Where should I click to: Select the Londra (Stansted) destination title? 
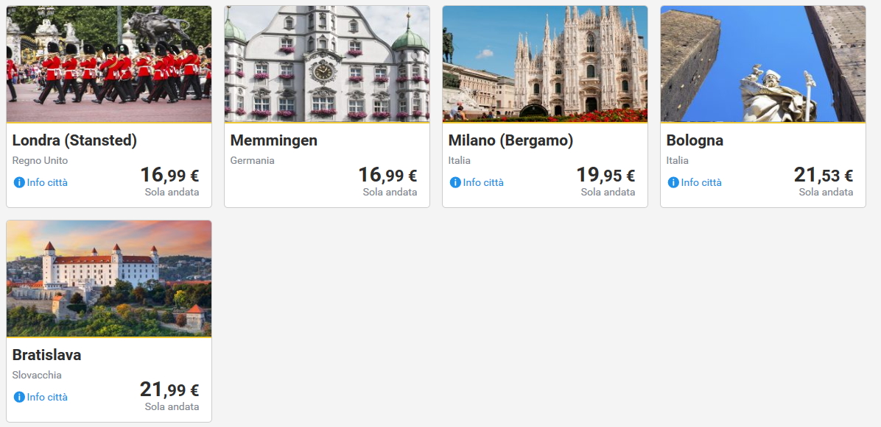tap(74, 140)
